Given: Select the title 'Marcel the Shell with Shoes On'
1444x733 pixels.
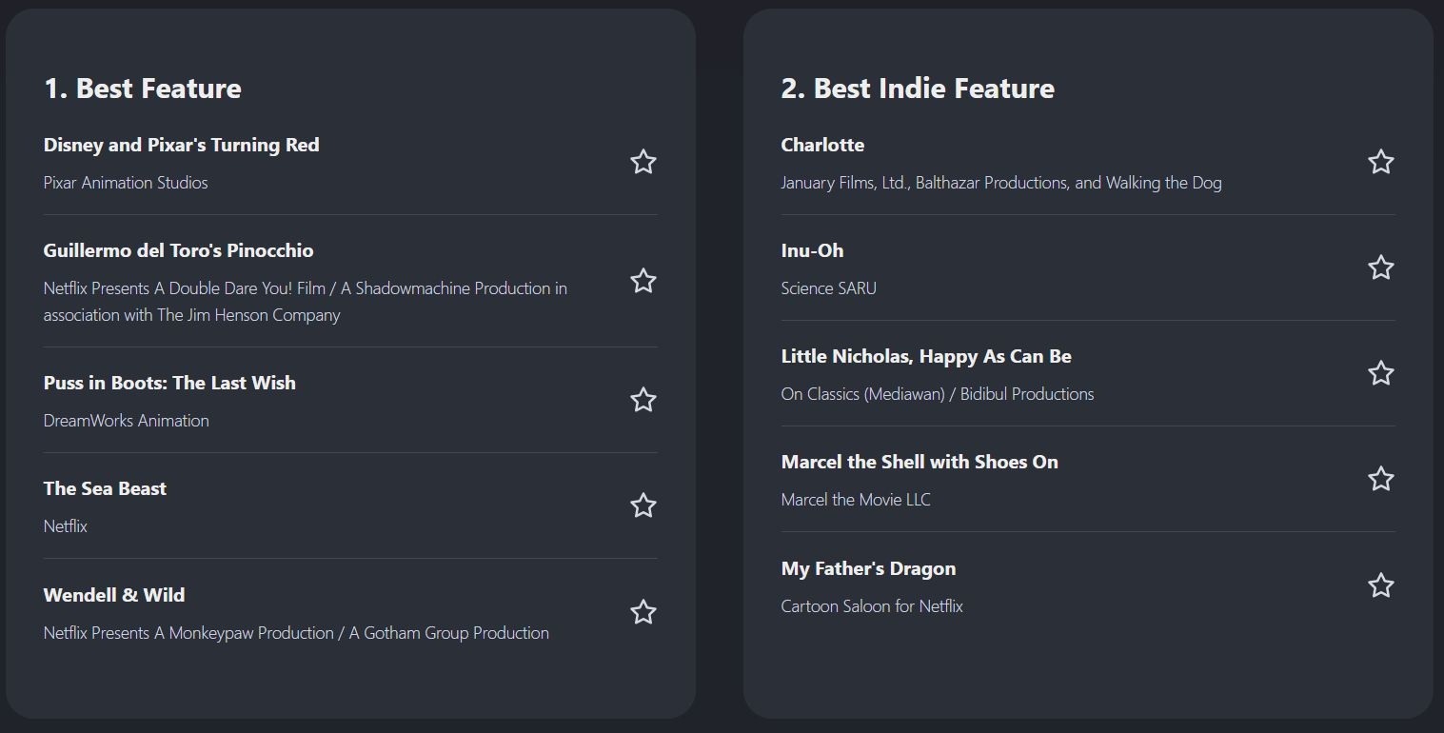Looking at the screenshot, I should point(920,462).
